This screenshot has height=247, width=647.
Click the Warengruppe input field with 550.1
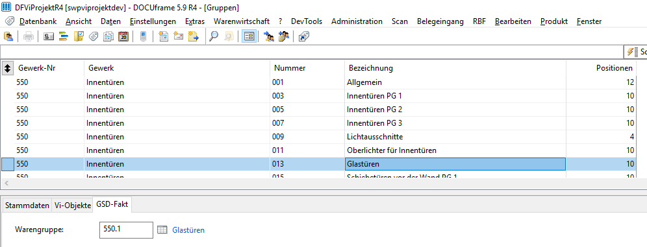126,230
